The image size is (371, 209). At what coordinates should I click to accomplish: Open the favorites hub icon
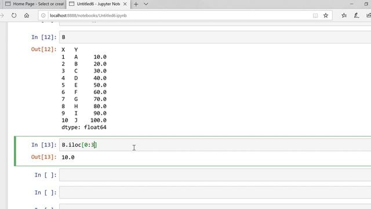(344, 16)
